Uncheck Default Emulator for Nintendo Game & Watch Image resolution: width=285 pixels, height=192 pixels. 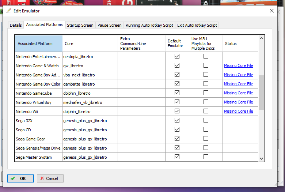[177, 65]
